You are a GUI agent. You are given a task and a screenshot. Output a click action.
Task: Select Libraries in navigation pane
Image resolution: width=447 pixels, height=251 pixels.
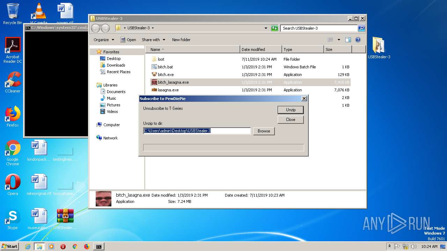(x=110, y=85)
